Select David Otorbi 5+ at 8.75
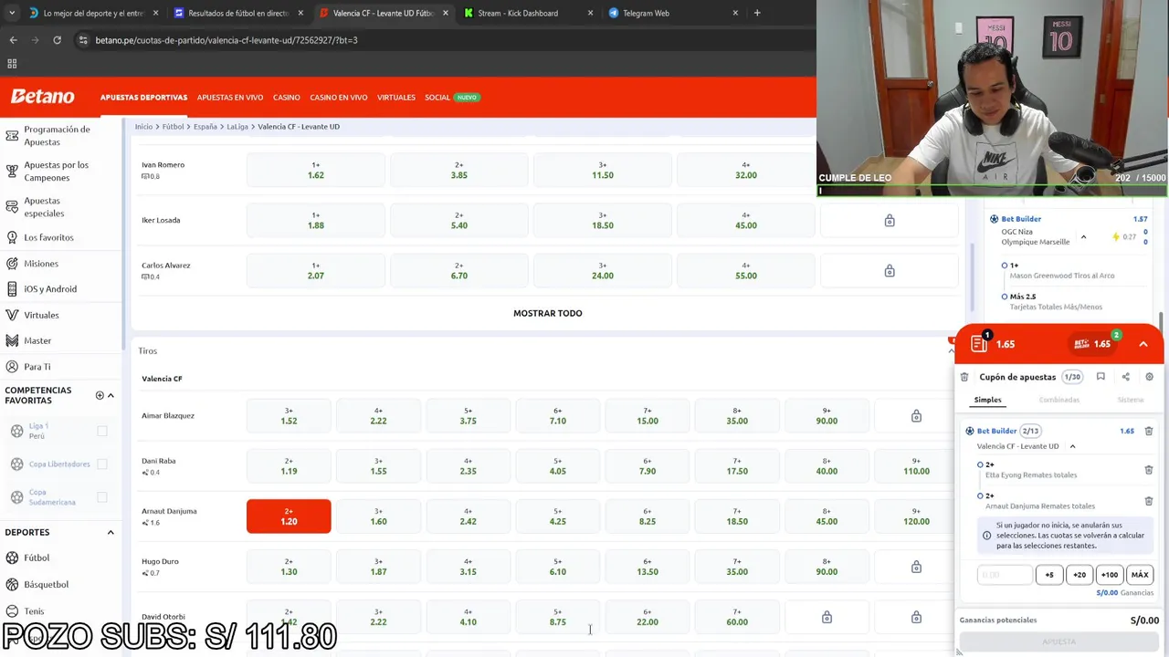 [x=558, y=617]
